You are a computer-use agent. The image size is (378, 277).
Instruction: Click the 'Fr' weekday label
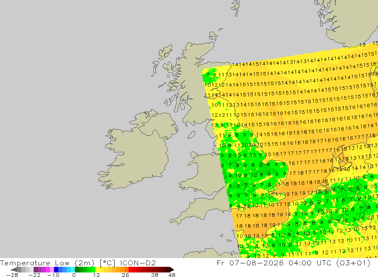coord(221,263)
